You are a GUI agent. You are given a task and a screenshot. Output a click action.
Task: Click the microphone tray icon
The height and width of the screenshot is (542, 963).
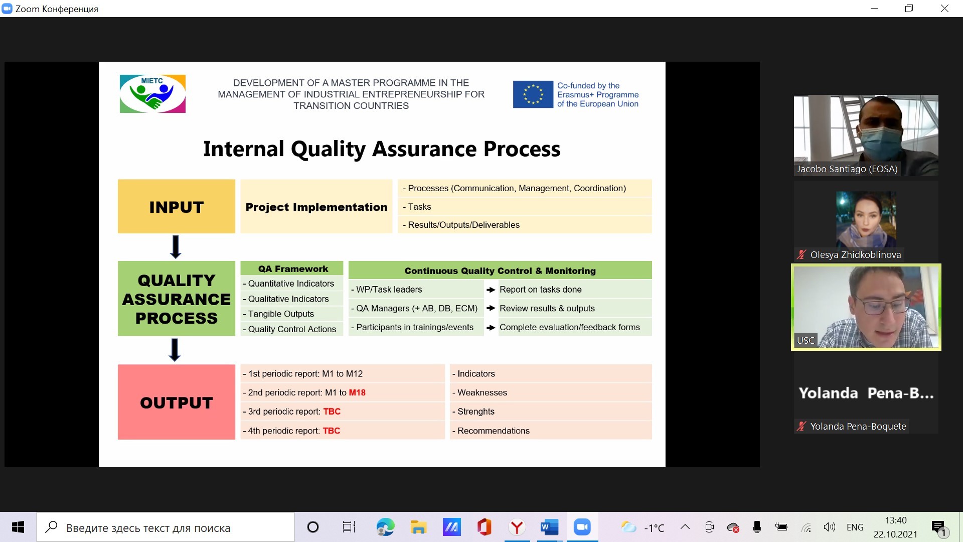coord(757,527)
